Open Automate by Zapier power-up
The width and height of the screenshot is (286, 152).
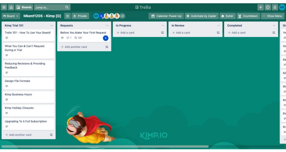202,16
